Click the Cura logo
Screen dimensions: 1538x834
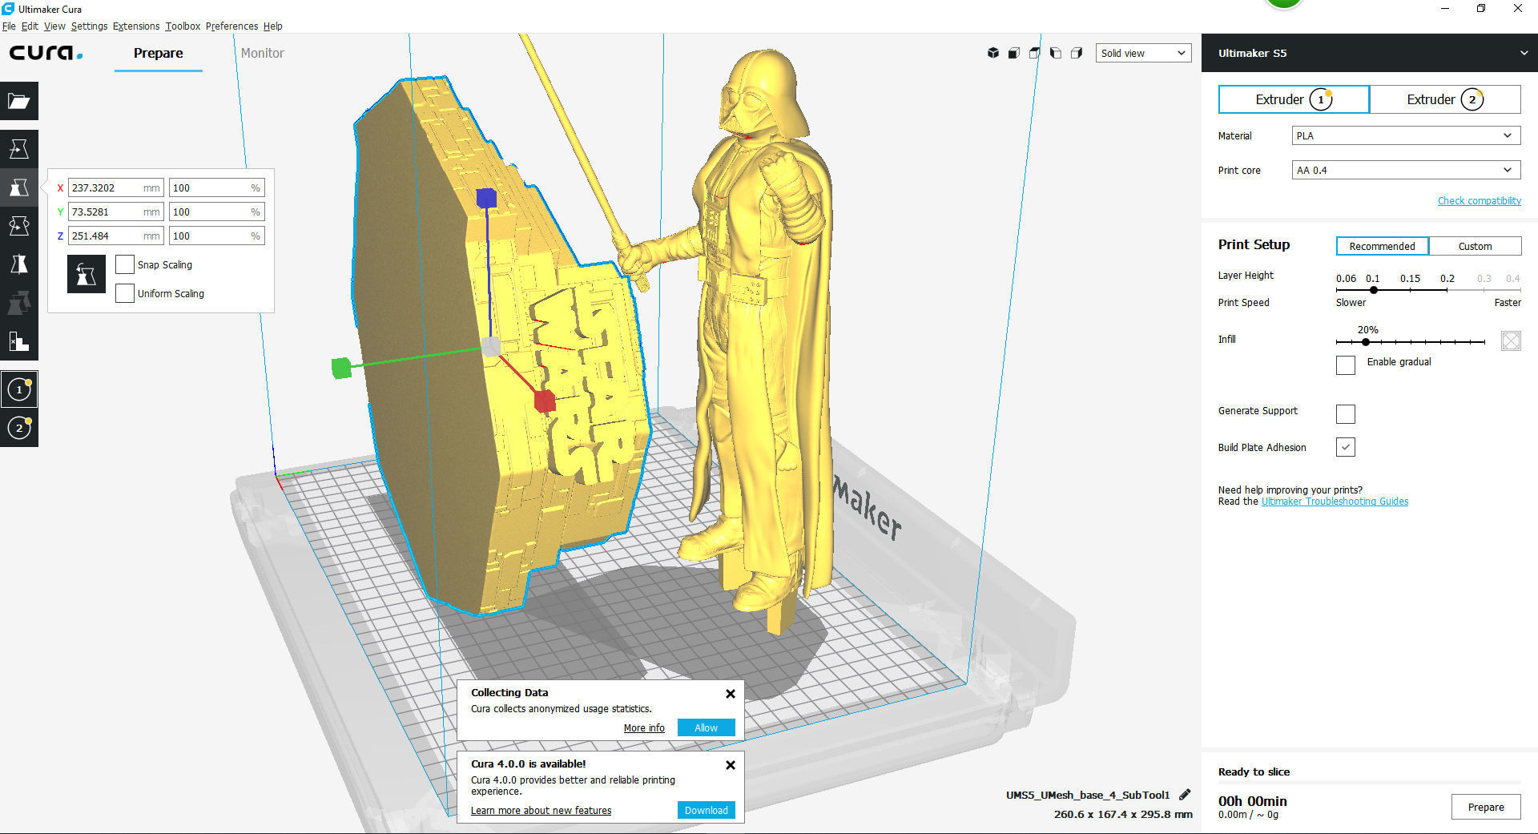46,53
